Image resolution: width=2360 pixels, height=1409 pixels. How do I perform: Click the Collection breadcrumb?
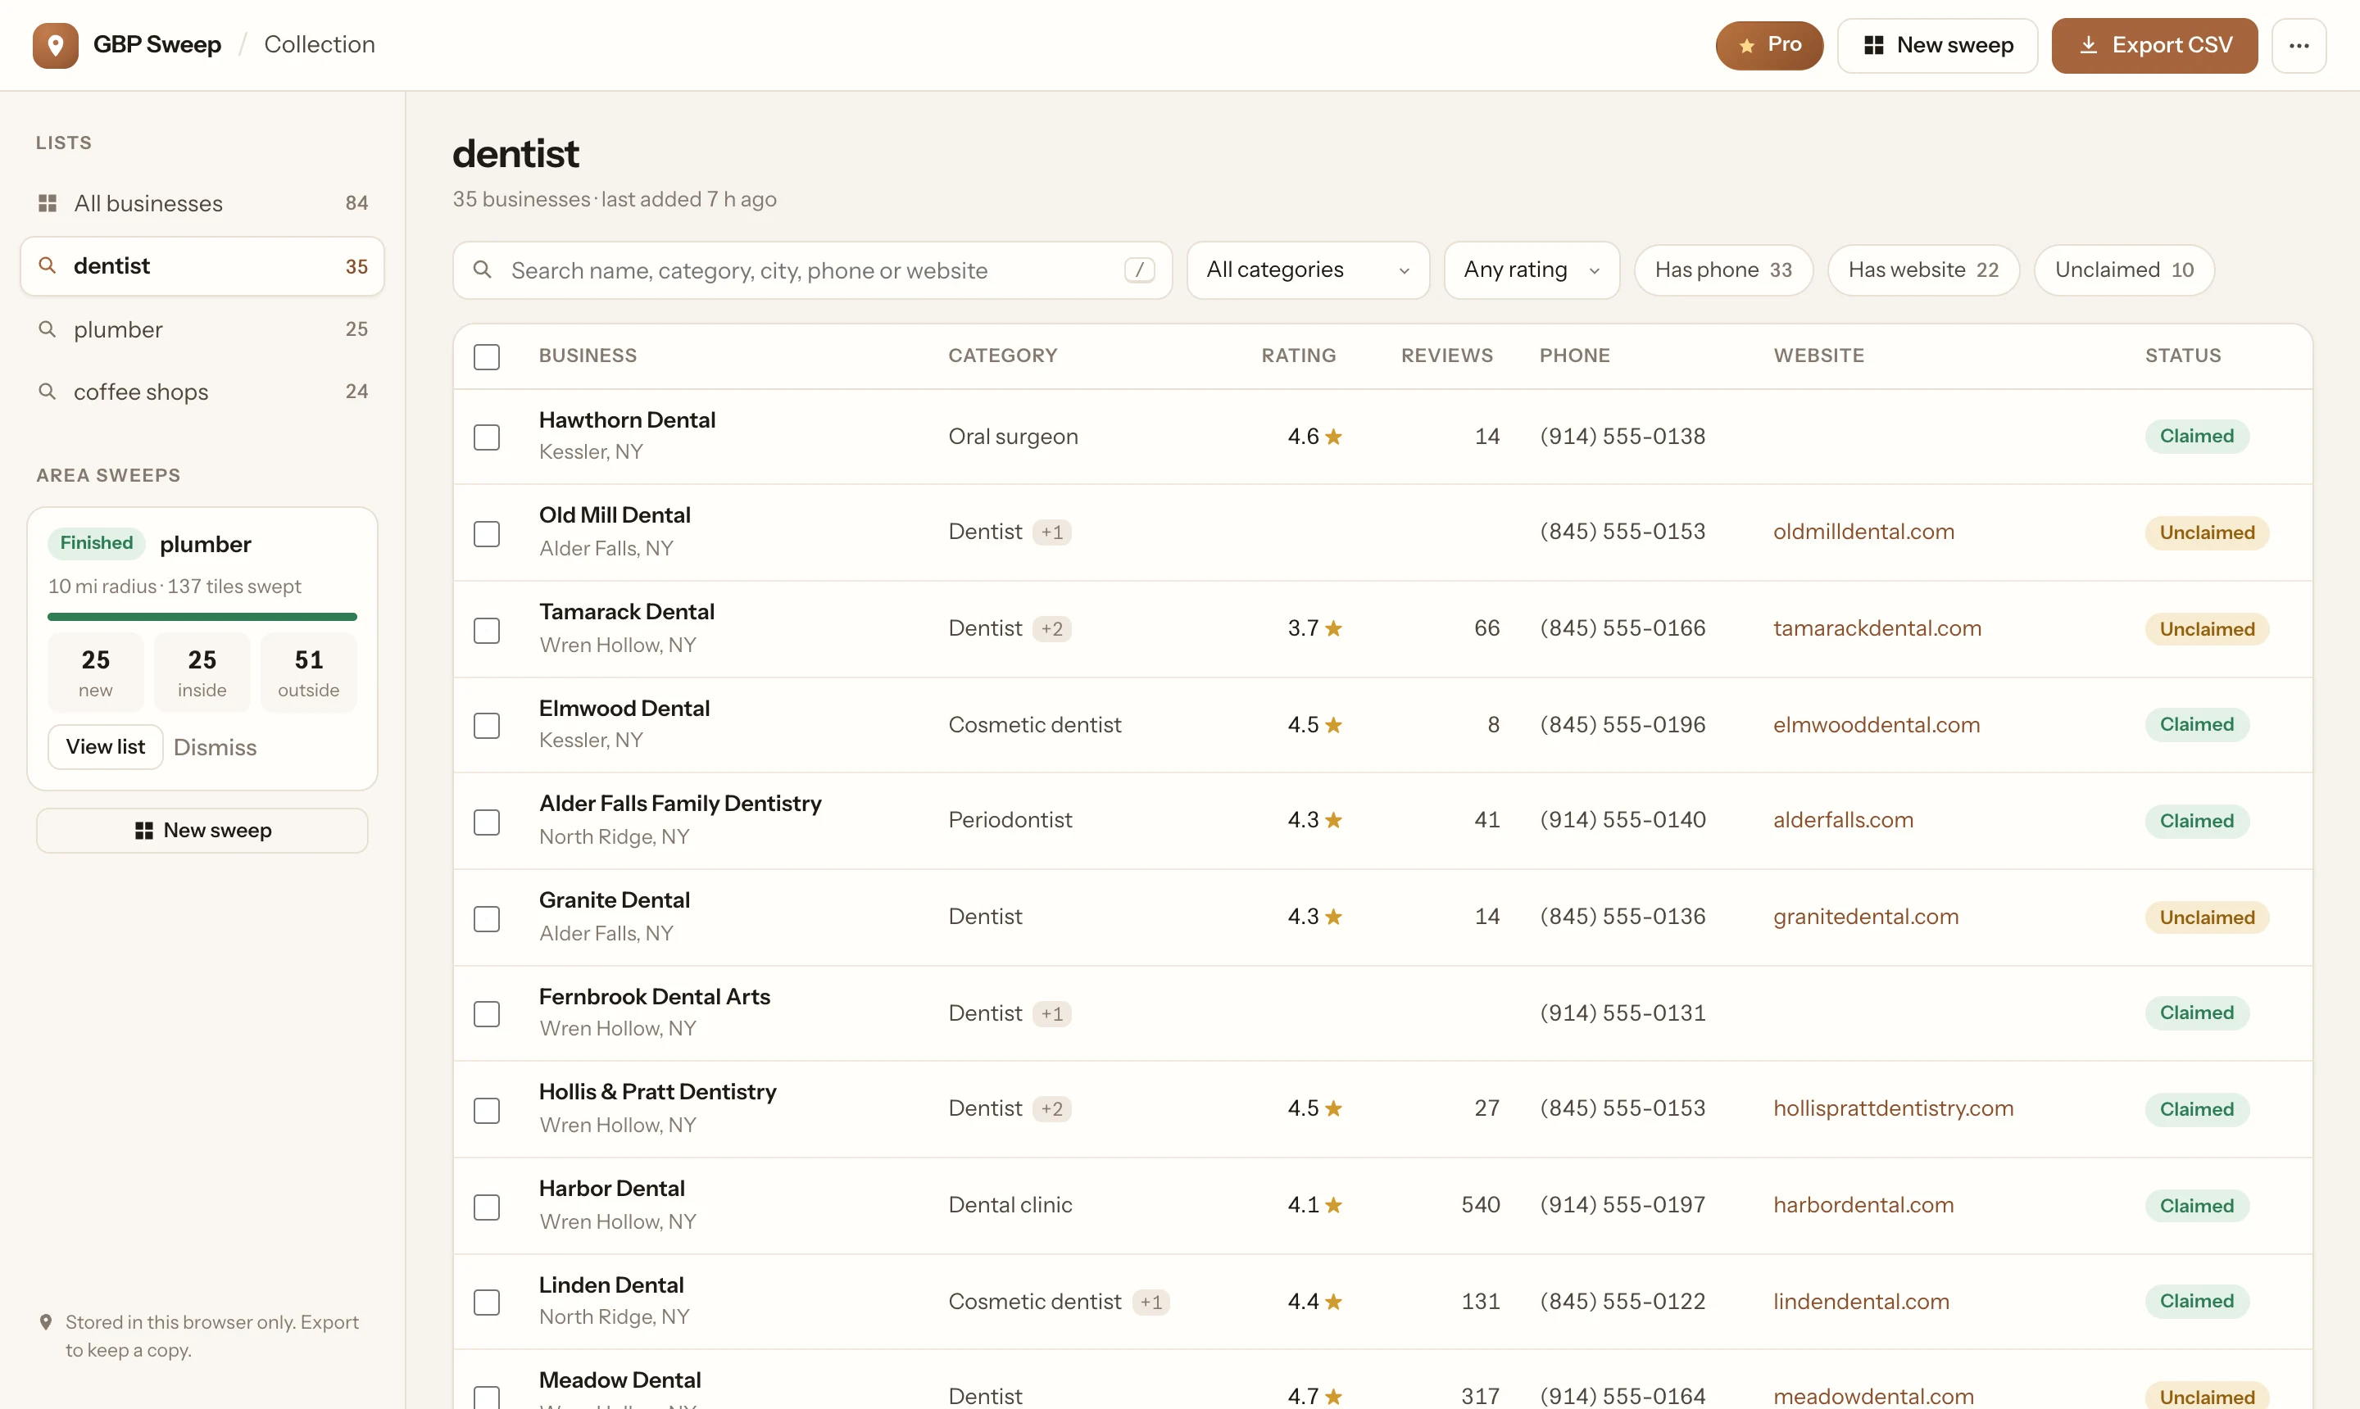click(319, 44)
